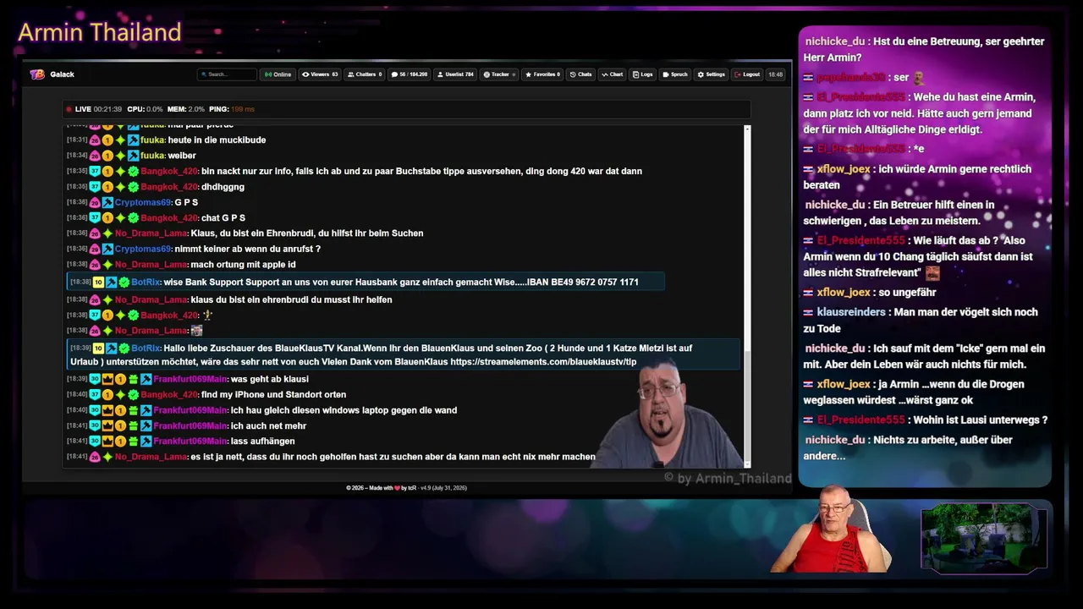The image size is (1083, 609).
Task: Click pink badge on 'es ist ja nett' message
Action: [x=95, y=457]
